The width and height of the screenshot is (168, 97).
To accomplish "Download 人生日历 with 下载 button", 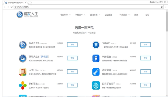I will coord(72,72).
